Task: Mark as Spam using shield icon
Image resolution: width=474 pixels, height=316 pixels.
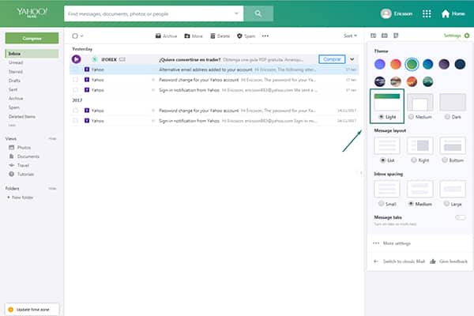Action: coord(239,36)
